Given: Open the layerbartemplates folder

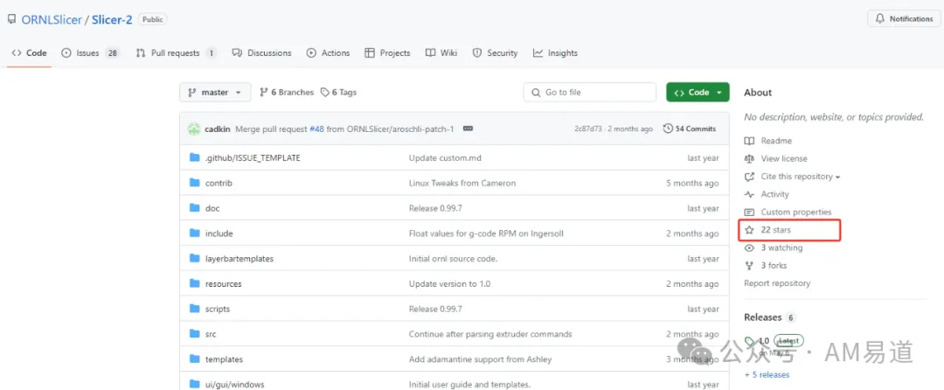Looking at the screenshot, I should [x=239, y=259].
